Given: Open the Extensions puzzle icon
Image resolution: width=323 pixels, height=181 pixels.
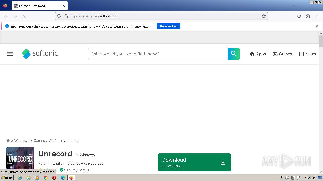Looking at the screenshot, I should click(x=308, y=16).
